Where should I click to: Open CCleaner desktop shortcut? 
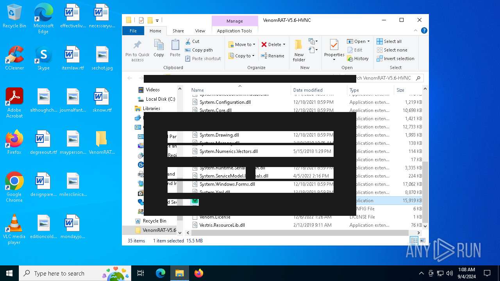point(14,59)
